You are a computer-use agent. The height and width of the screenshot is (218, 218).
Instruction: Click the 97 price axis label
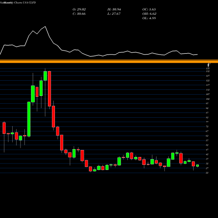pos(207,103)
